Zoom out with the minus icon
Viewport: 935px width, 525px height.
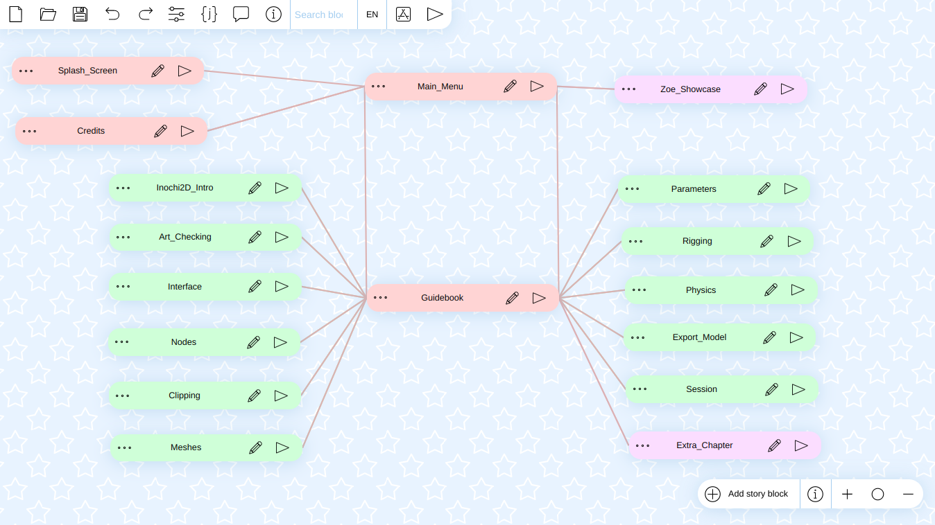[908, 494]
